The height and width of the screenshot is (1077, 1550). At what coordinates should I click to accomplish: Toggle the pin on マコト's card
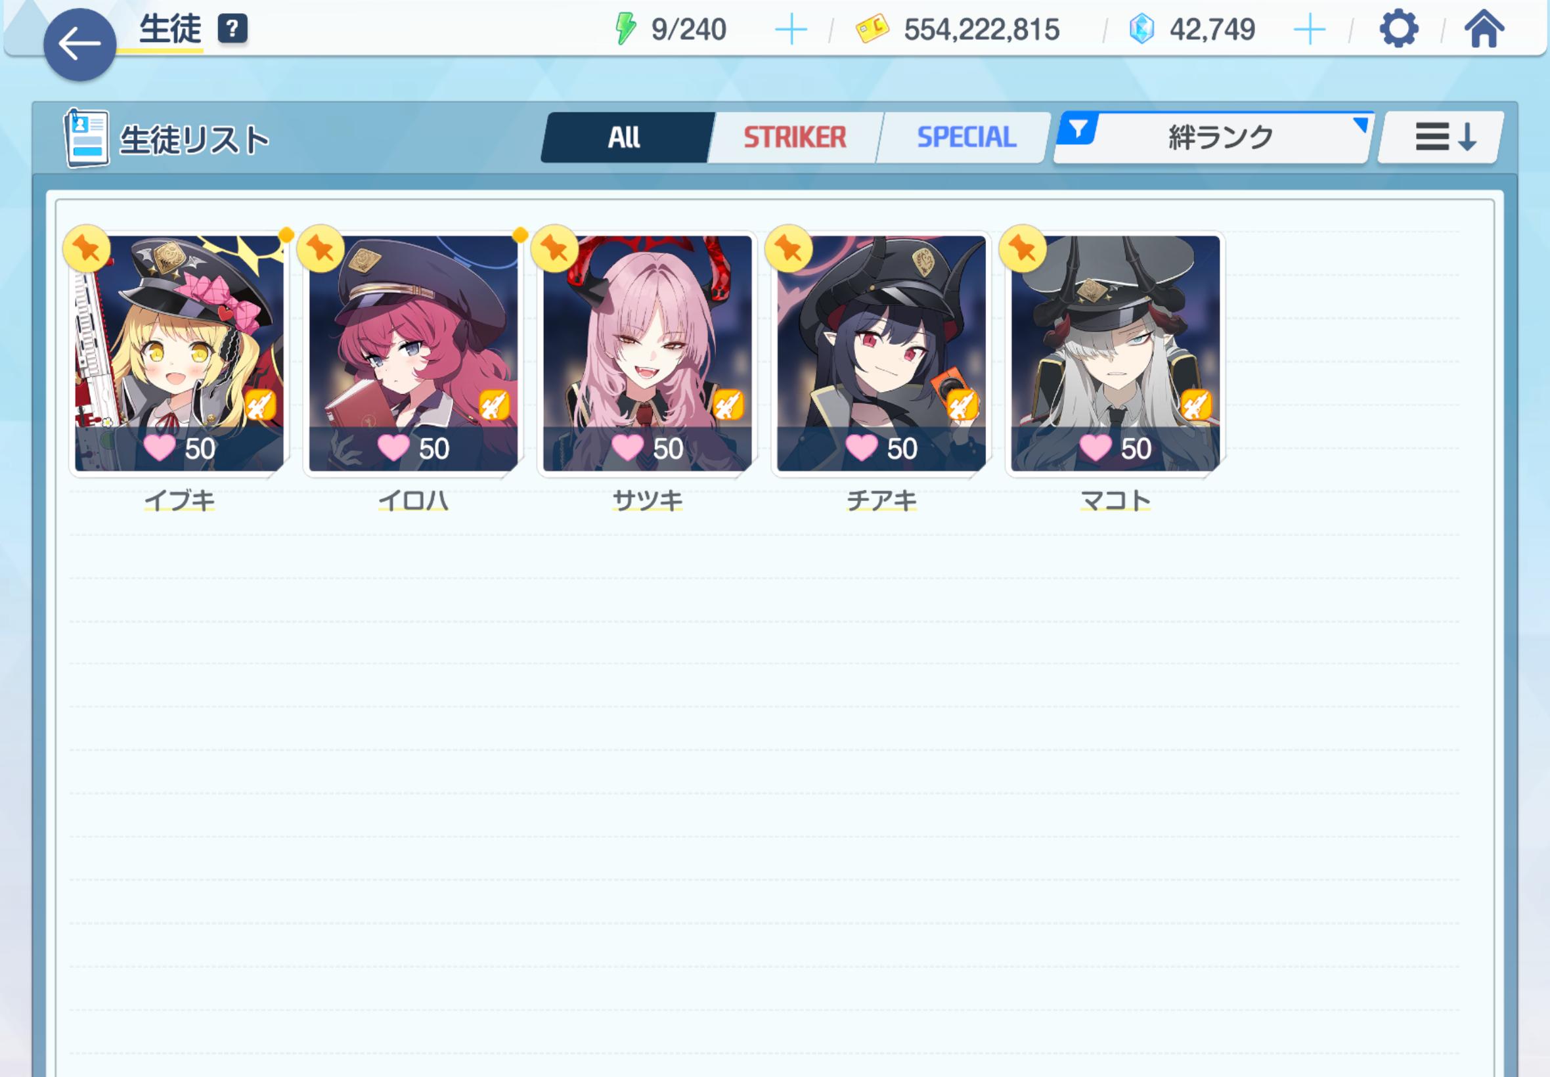click(x=1023, y=249)
